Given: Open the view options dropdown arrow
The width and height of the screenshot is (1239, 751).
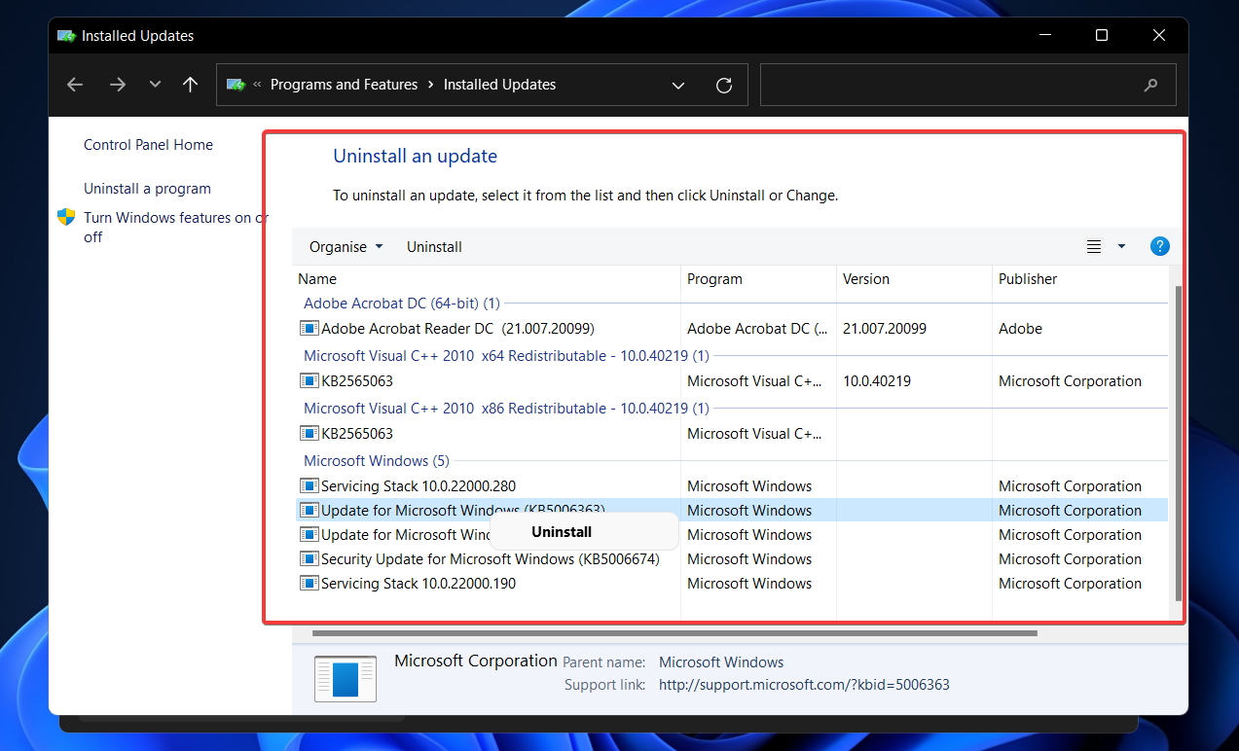Looking at the screenshot, I should coord(1120,246).
